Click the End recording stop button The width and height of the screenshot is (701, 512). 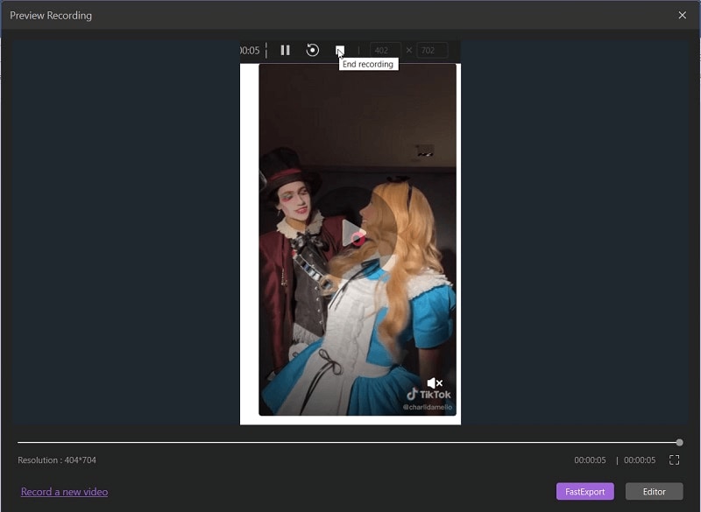(340, 50)
